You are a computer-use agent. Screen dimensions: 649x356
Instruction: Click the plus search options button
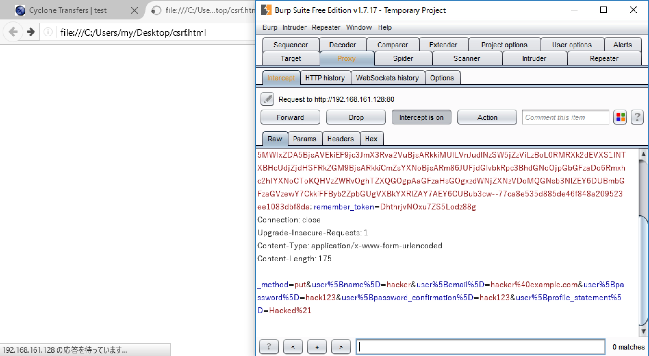(x=317, y=347)
